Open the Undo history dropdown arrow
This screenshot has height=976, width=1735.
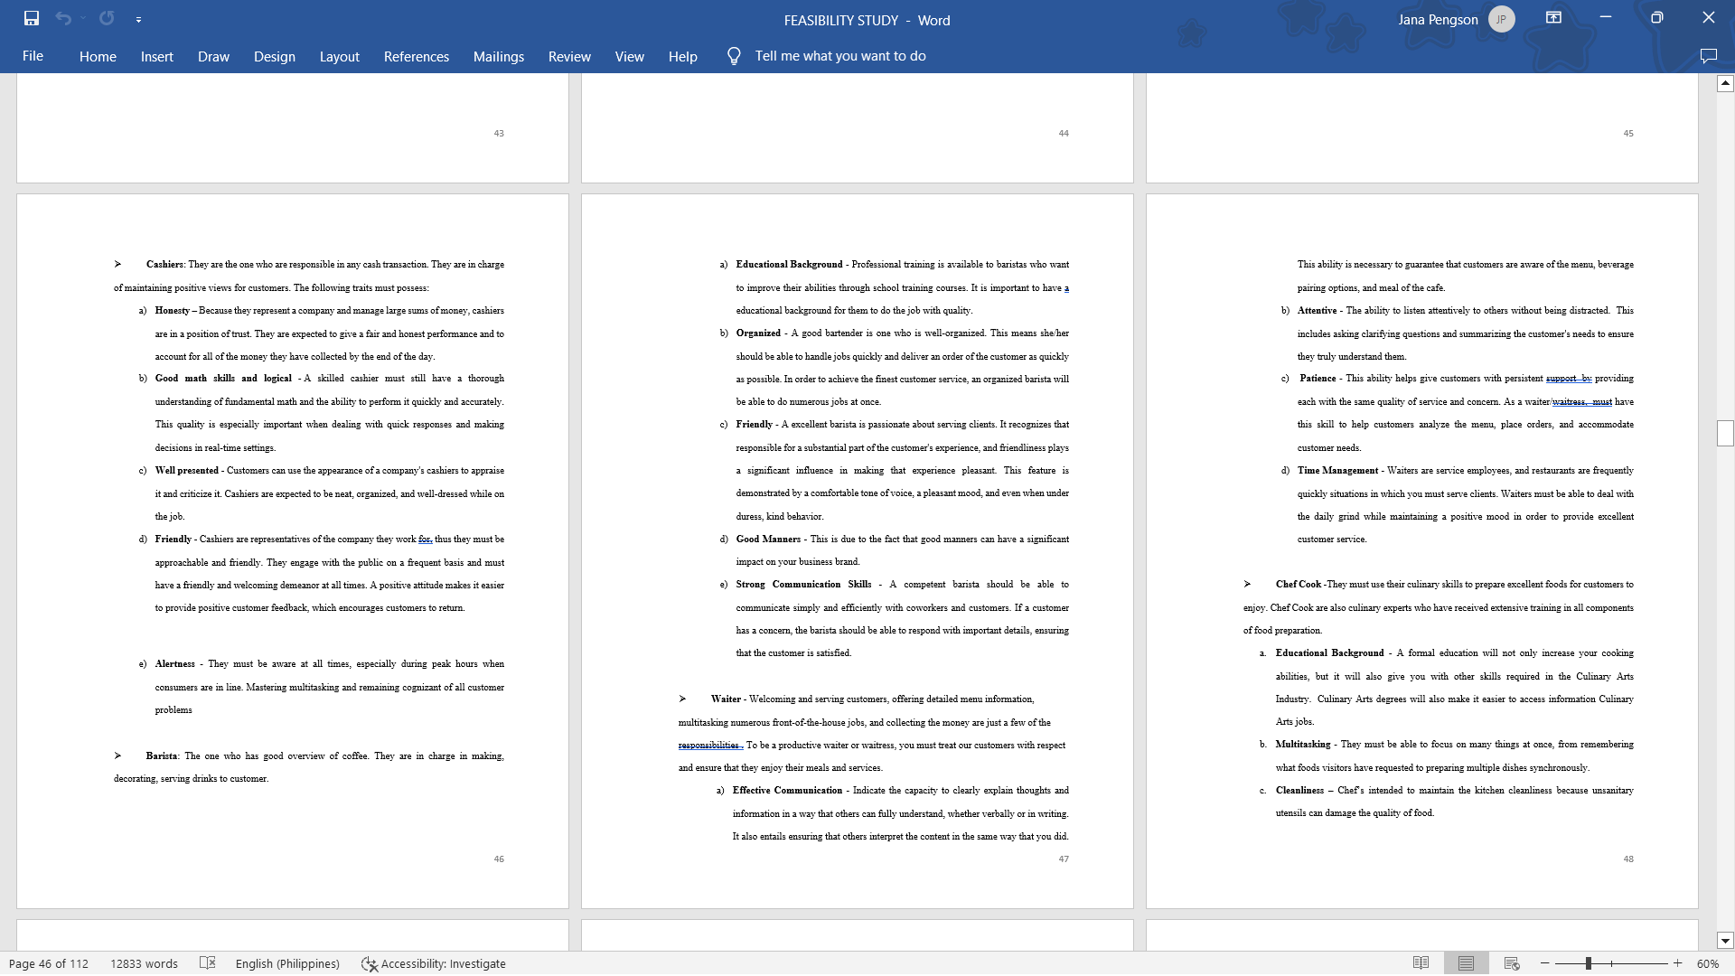point(83,18)
